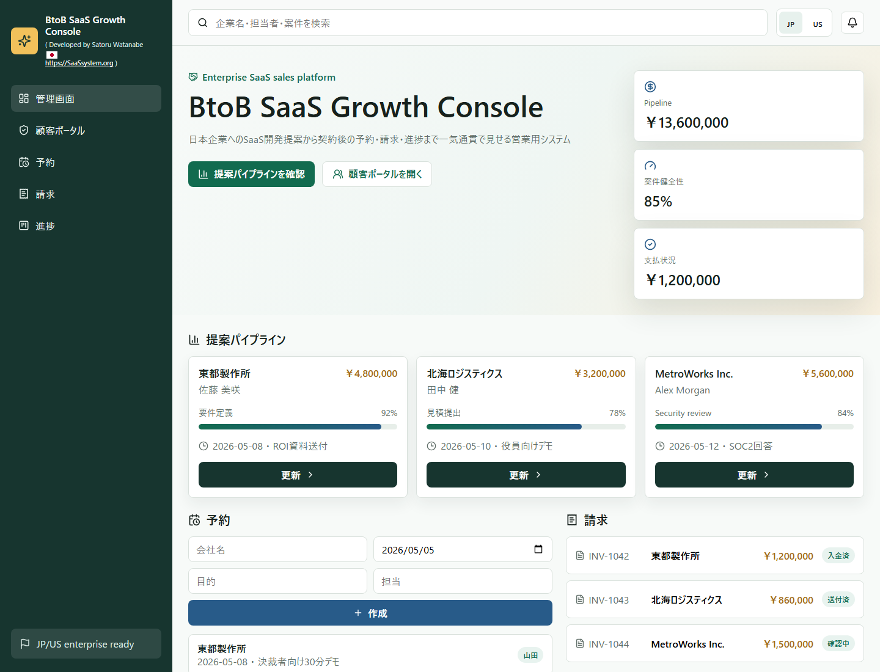Screen dimensions: 880x672
Task: Click the 送付済 status badge
Action: tap(838, 599)
